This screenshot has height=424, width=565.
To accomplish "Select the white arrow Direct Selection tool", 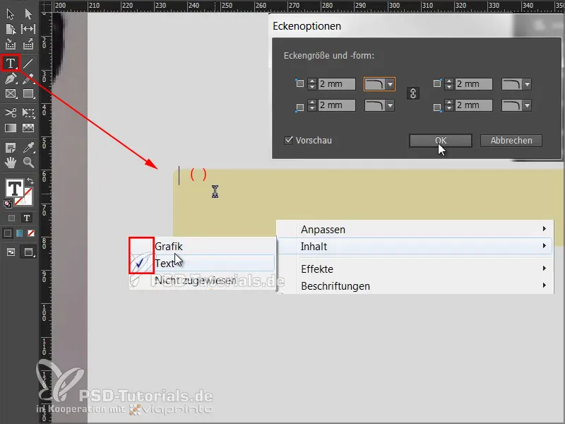I will point(28,13).
